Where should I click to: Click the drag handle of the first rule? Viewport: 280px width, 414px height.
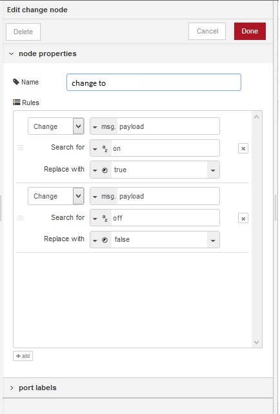tap(21, 148)
